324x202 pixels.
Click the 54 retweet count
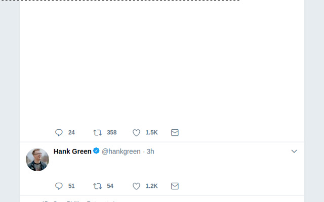tap(110, 186)
